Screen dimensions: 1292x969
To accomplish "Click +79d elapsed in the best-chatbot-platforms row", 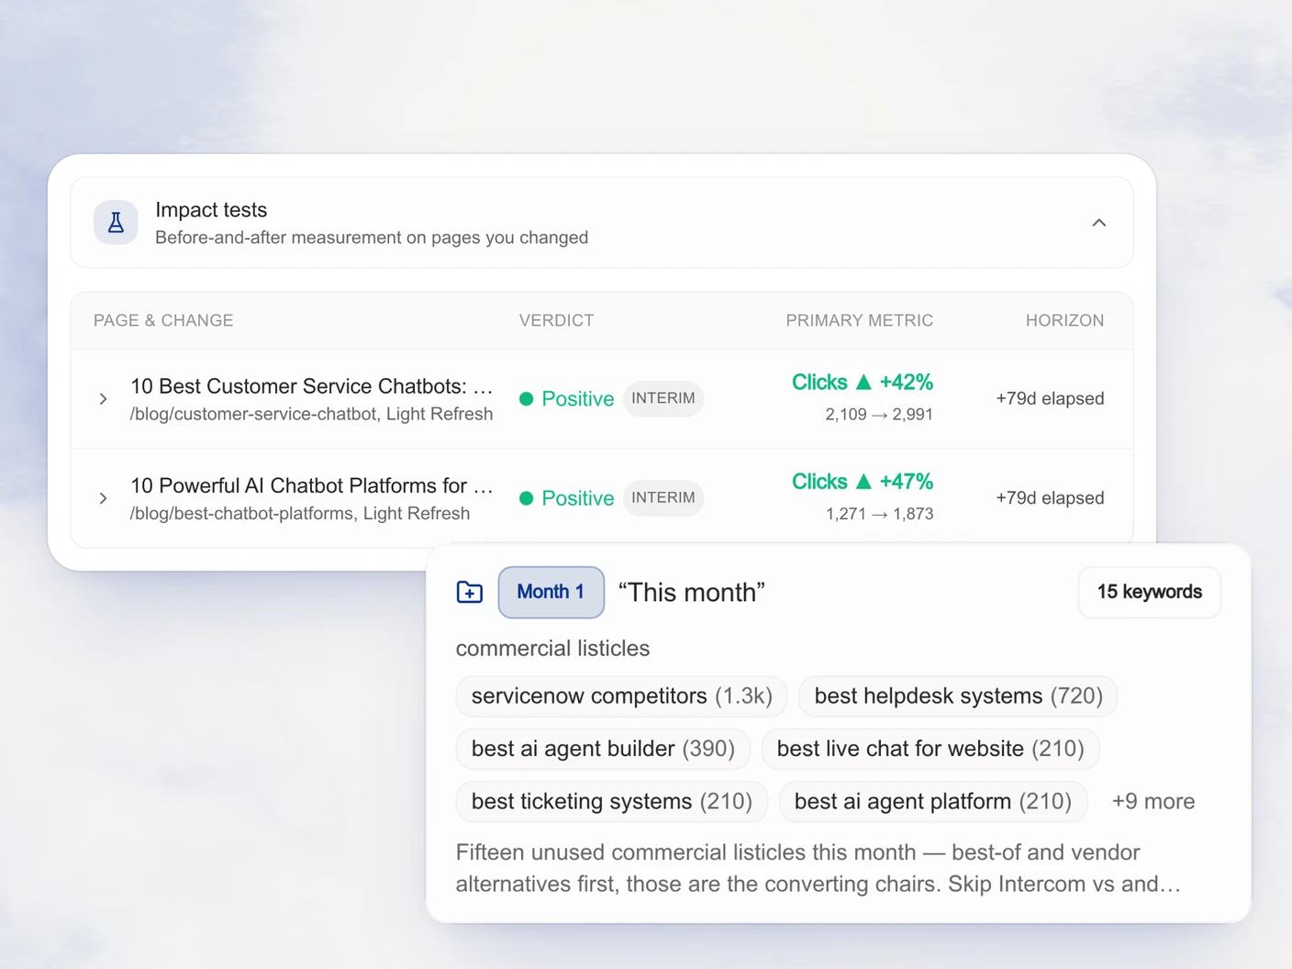I will pyautogui.click(x=1050, y=497).
